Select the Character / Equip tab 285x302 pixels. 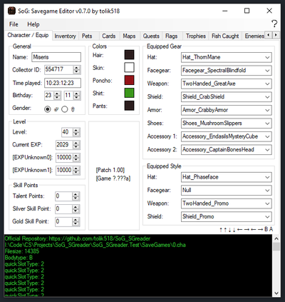(28, 35)
